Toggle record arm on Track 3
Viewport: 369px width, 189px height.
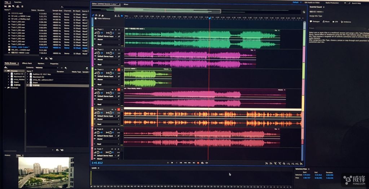point(119,69)
